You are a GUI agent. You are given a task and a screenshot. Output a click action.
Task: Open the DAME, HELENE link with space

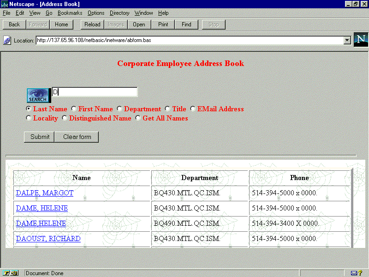[x=42, y=208]
